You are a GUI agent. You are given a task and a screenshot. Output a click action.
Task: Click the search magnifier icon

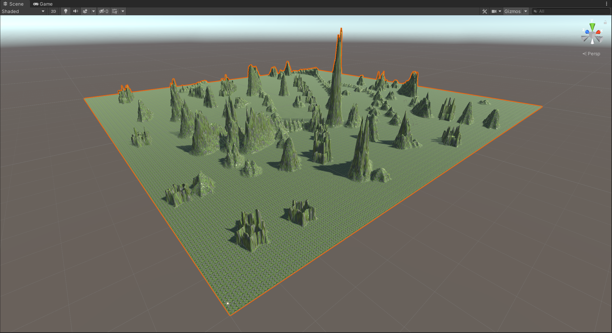click(535, 11)
